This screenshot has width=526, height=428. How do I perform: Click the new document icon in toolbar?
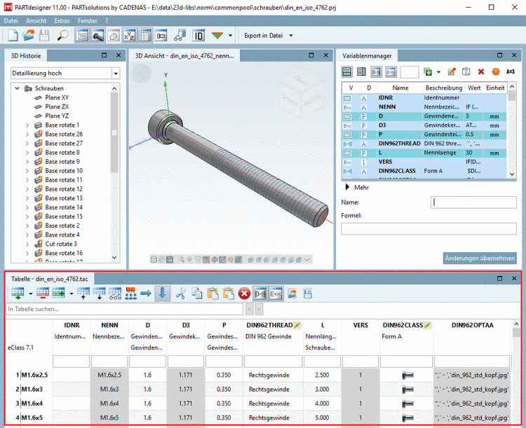(13, 35)
